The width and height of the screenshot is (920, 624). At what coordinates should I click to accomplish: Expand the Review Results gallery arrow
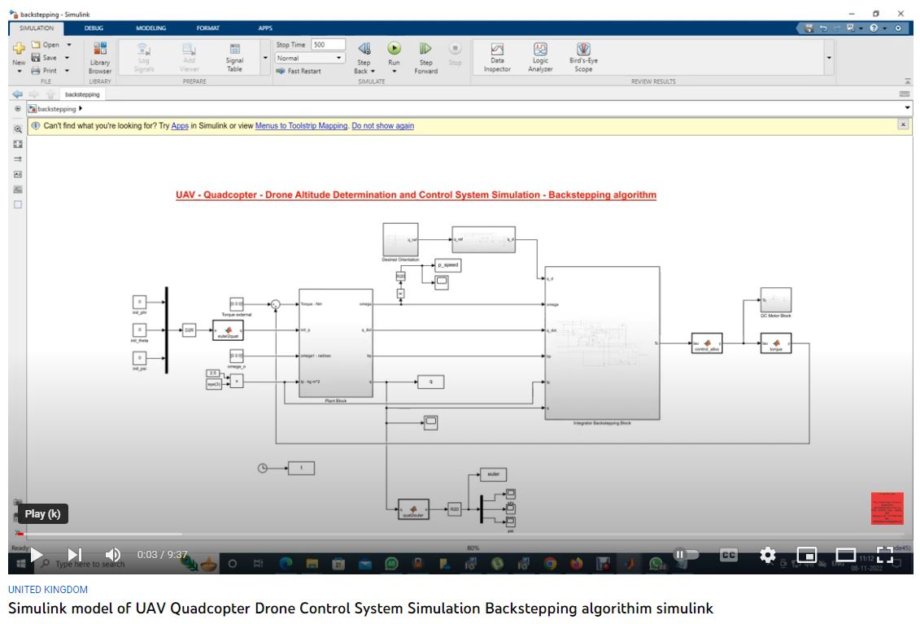(x=829, y=58)
